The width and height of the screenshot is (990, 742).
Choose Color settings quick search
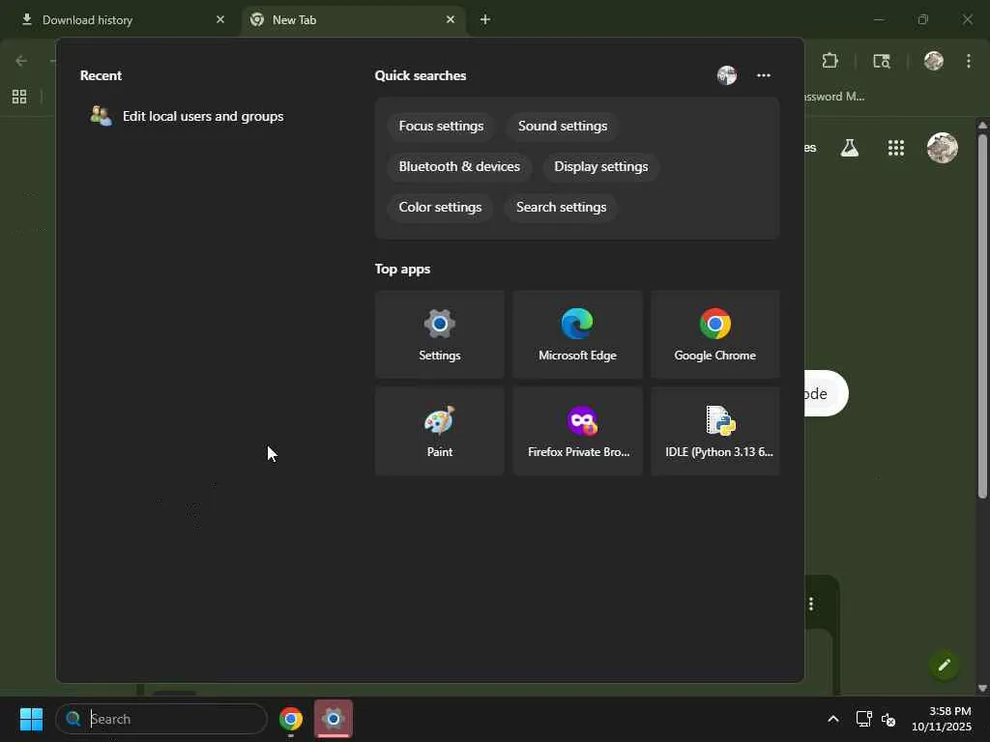[440, 207]
